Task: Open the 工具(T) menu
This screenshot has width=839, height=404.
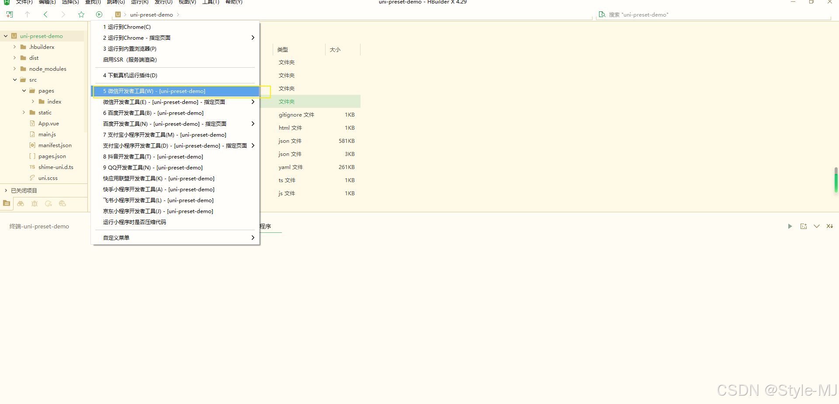Action: point(211,2)
